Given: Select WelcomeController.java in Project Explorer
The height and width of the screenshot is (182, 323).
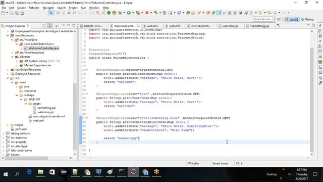Looking at the screenshot, I should [x=44, y=49].
